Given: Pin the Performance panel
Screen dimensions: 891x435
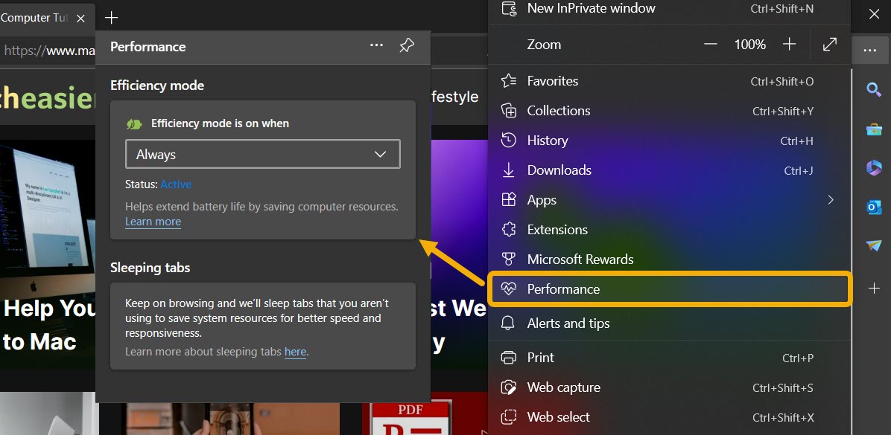Looking at the screenshot, I should coord(406,45).
